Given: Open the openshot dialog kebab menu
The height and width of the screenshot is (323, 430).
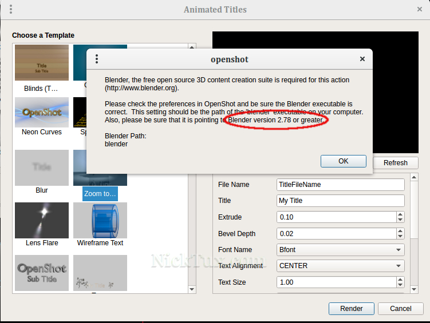Looking at the screenshot, I should 97,59.
